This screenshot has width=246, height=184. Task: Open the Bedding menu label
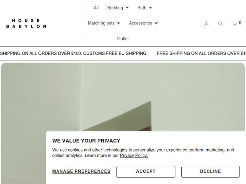point(115,8)
